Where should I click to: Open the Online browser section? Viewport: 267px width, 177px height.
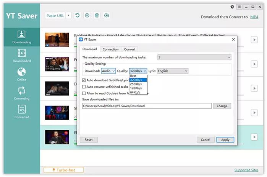coord(22,74)
